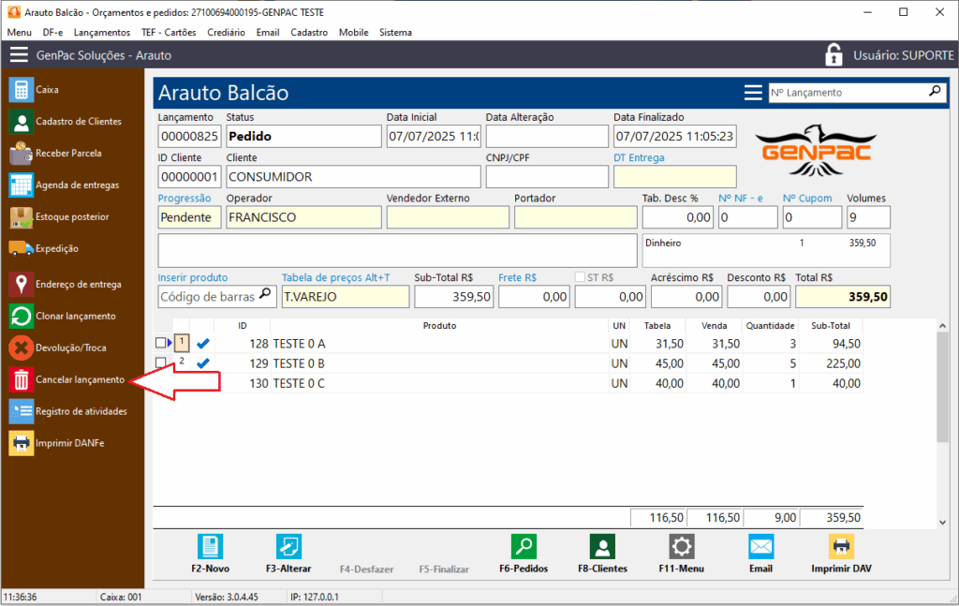The image size is (959, 606).
Task: Click the Cadastro de Clientes sidebar icon
Action: click(21, 122)
